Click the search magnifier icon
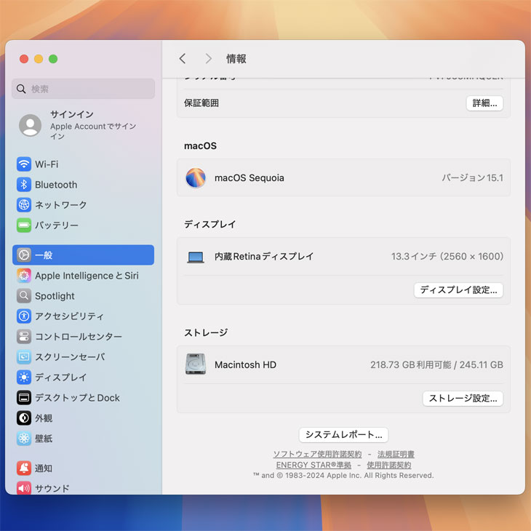The height and width of the screenshot is (531, 531). (x=21, y=89)
